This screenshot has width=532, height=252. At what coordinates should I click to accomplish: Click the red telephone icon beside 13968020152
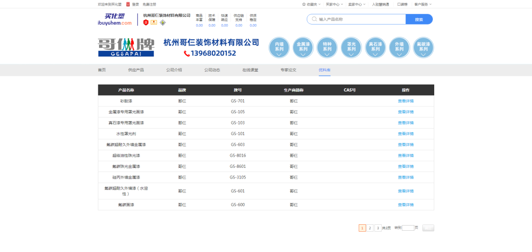point(187,54)
